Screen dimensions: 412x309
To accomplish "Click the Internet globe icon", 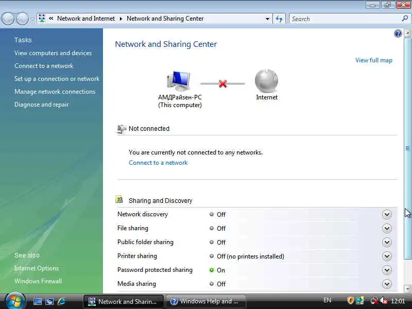I will pyautogui.click(x=266, y=81).
